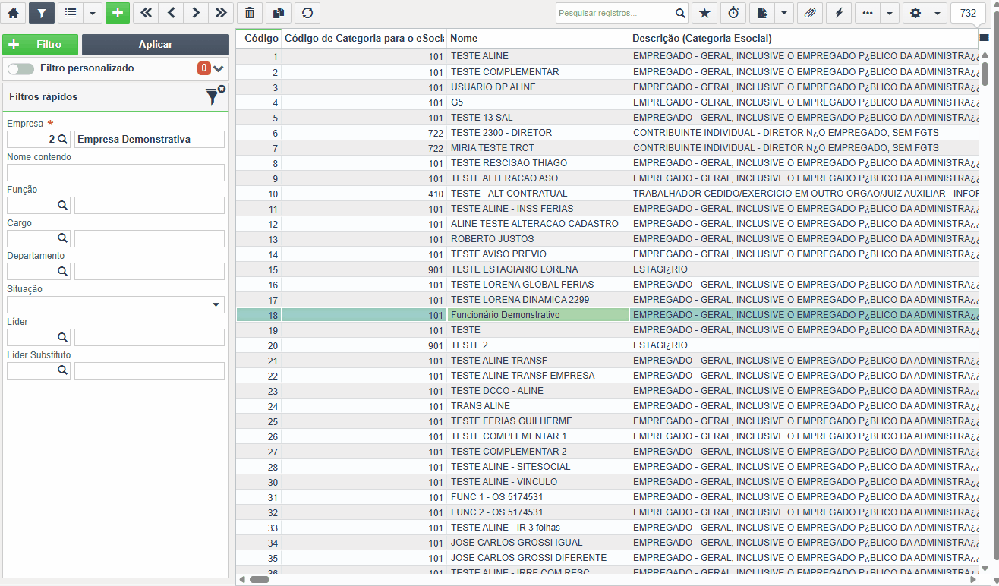Select row USUARIO DP ALINE

pos(607,87)
